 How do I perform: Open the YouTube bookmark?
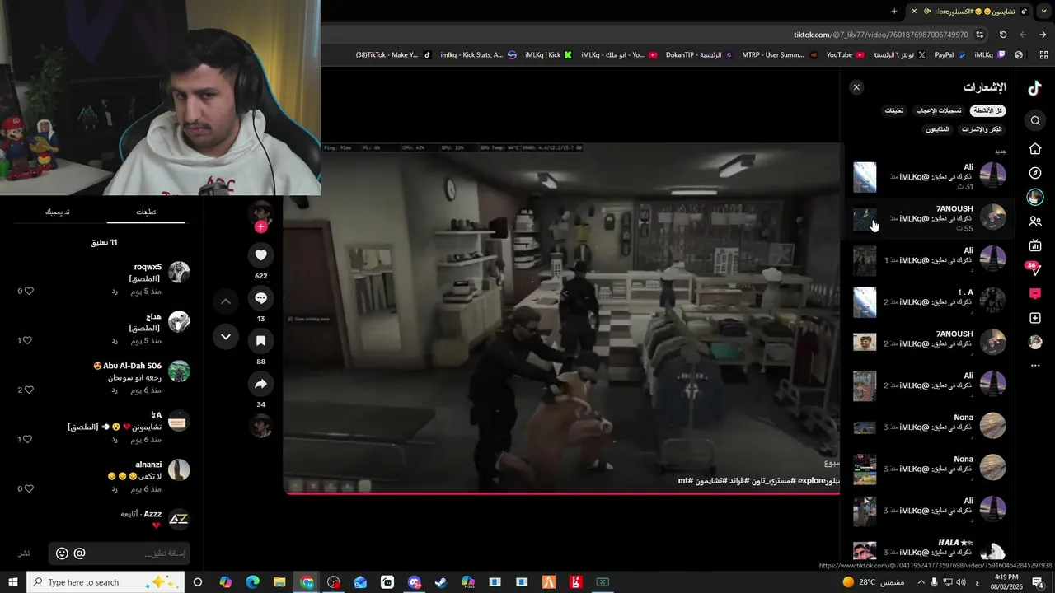coord(845,55)
